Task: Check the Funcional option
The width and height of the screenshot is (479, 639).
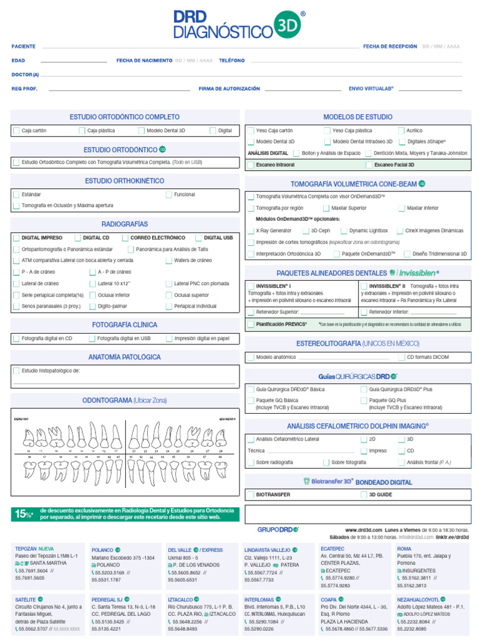Action: click(x=168, y=195)
